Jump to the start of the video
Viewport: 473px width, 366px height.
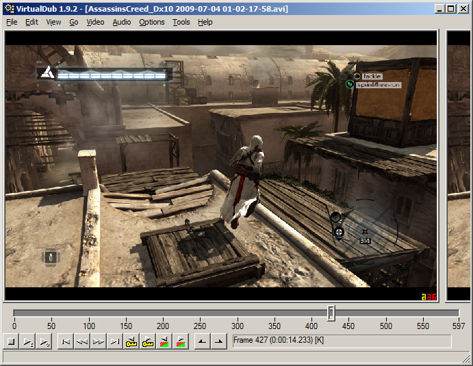click(x=66, y=341)
